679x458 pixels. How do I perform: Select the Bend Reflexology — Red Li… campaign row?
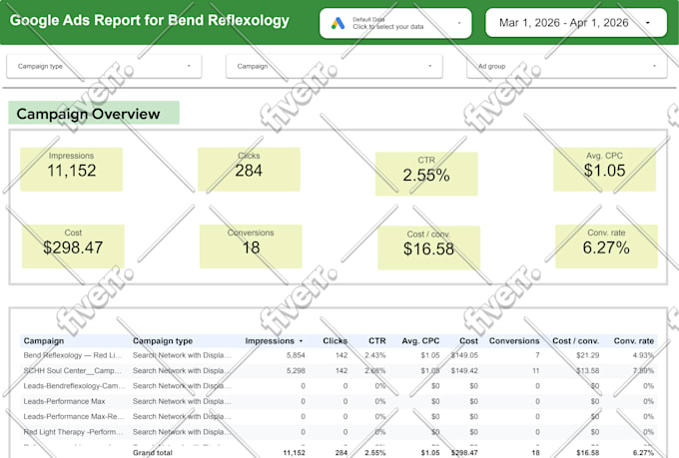tap(339, 355)
